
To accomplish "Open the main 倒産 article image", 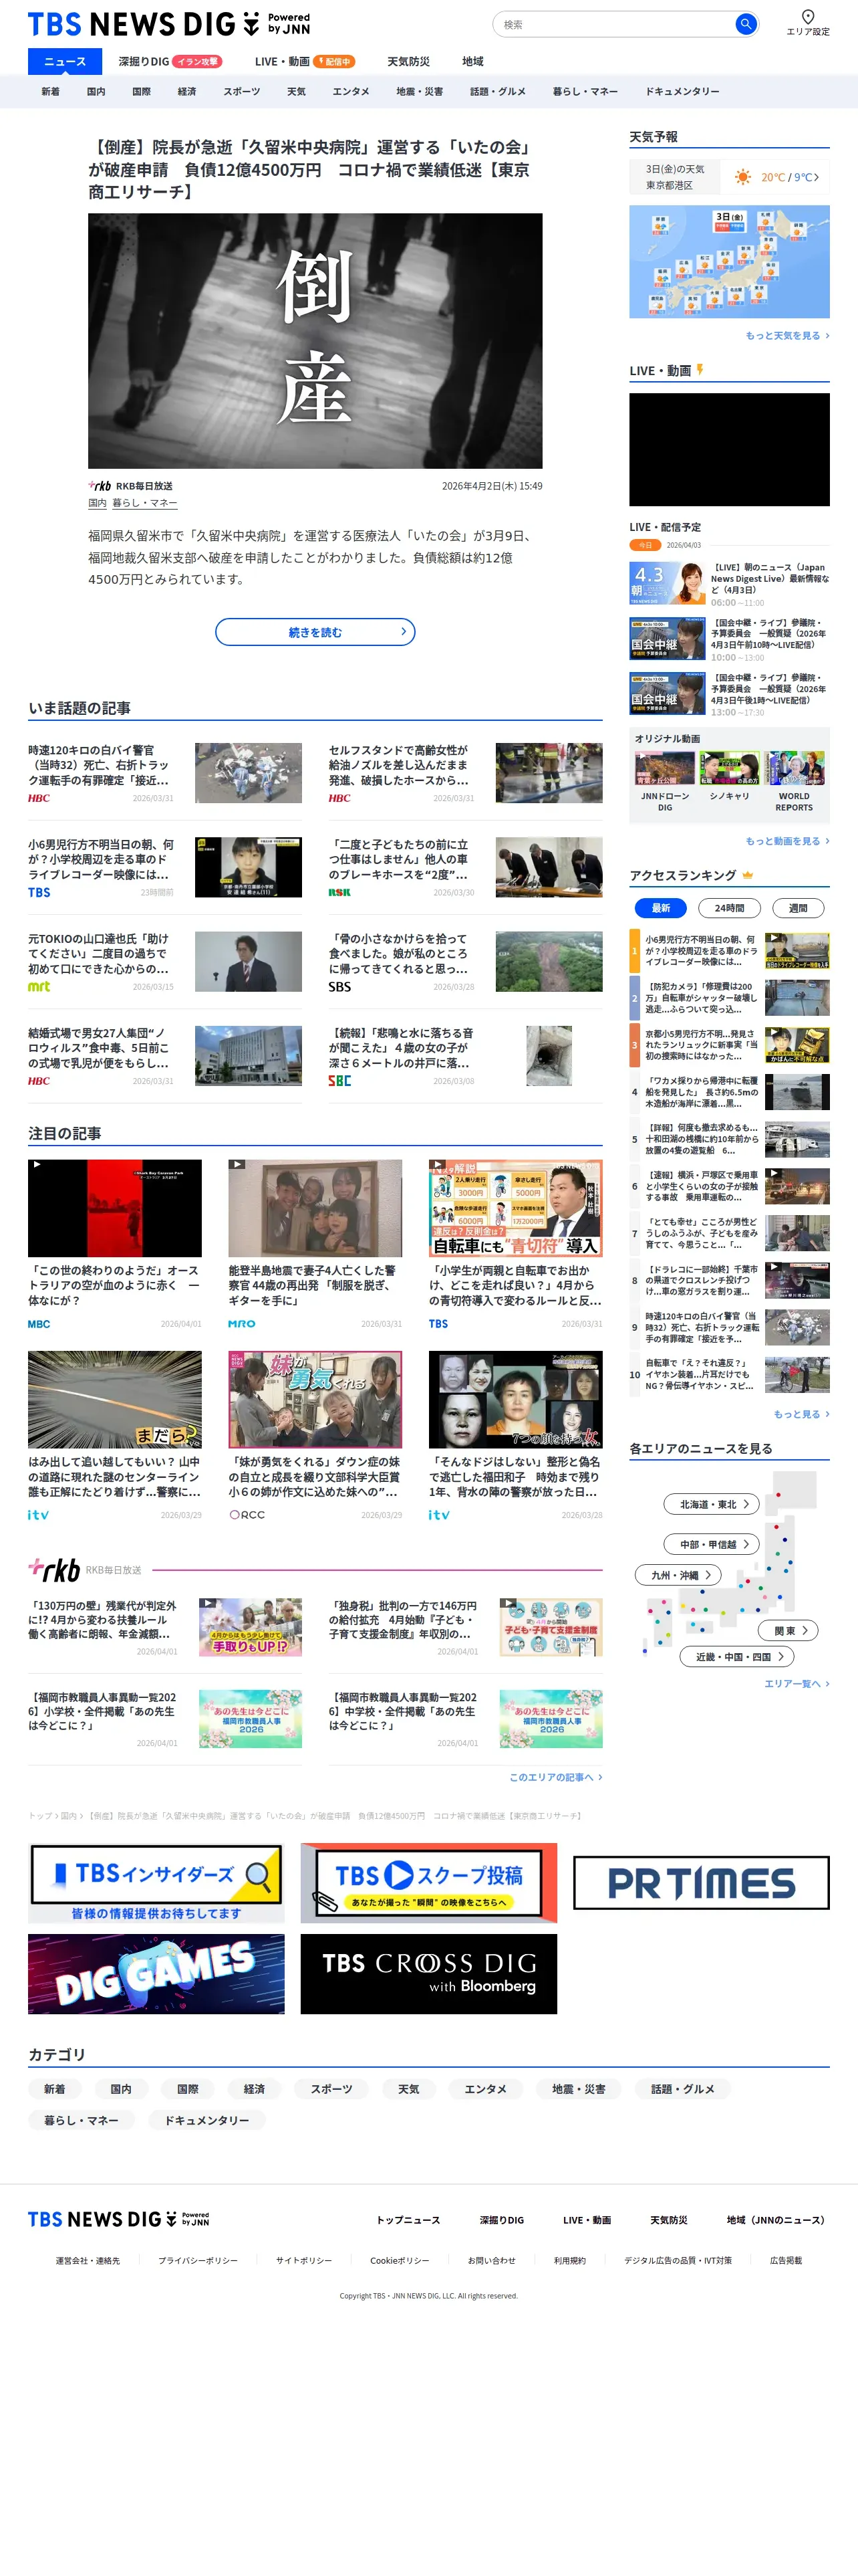I will pos(315,341).
